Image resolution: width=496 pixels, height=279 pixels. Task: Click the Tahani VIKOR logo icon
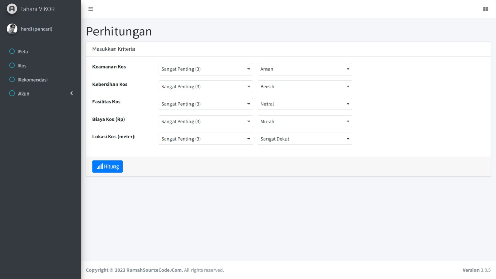coord(10,9)
